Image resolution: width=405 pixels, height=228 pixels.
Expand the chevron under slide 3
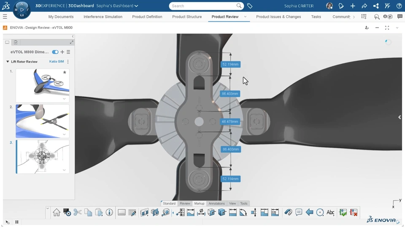(64, 170)
